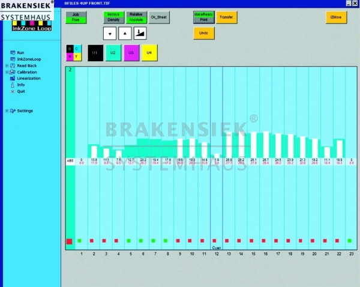This screenshot has width=360, height=287.
Task: Click the orange Undo button
Action: pos(204,33)
